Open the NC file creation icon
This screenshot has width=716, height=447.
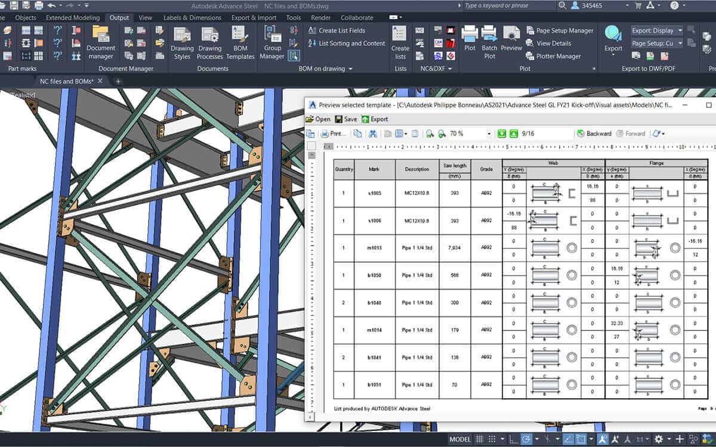420,30
